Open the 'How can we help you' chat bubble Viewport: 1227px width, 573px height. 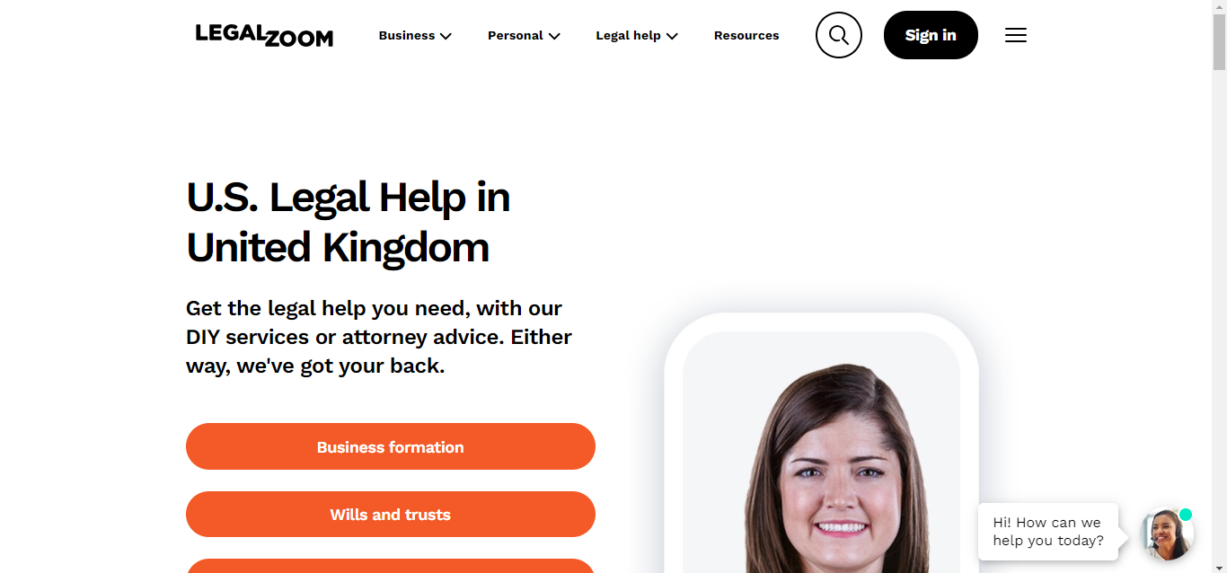point(1048,532)
